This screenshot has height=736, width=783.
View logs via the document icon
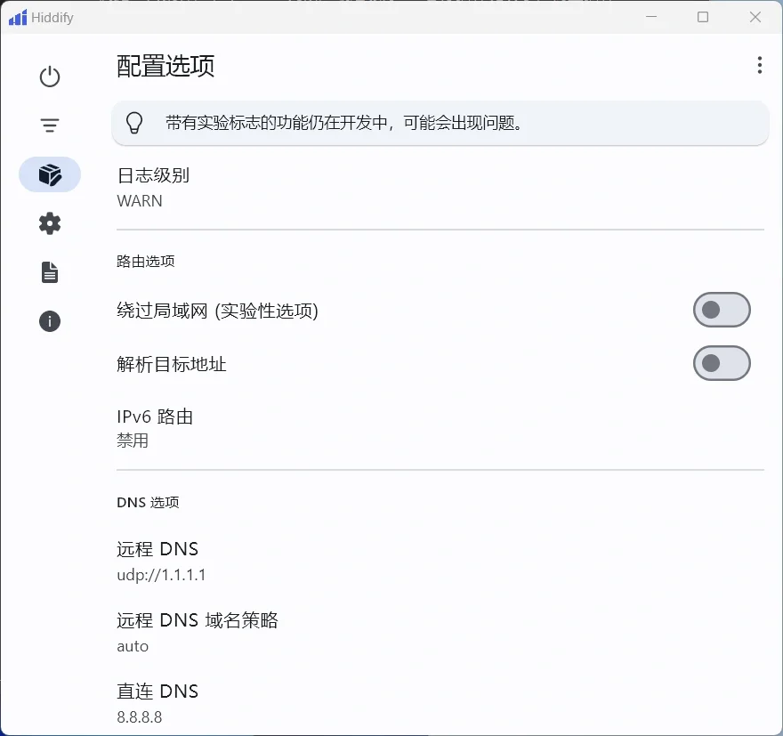pyautogui.click(x=49, y=272)
